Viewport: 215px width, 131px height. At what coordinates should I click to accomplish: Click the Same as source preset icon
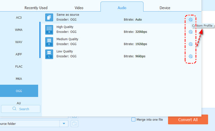[49, 17]
